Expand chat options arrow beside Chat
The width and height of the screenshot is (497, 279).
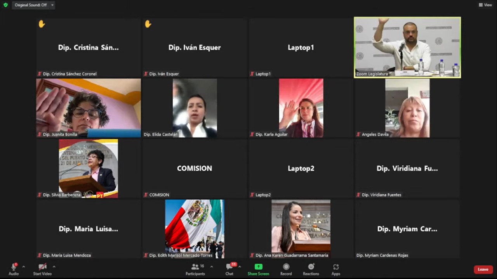pos(240,267)
